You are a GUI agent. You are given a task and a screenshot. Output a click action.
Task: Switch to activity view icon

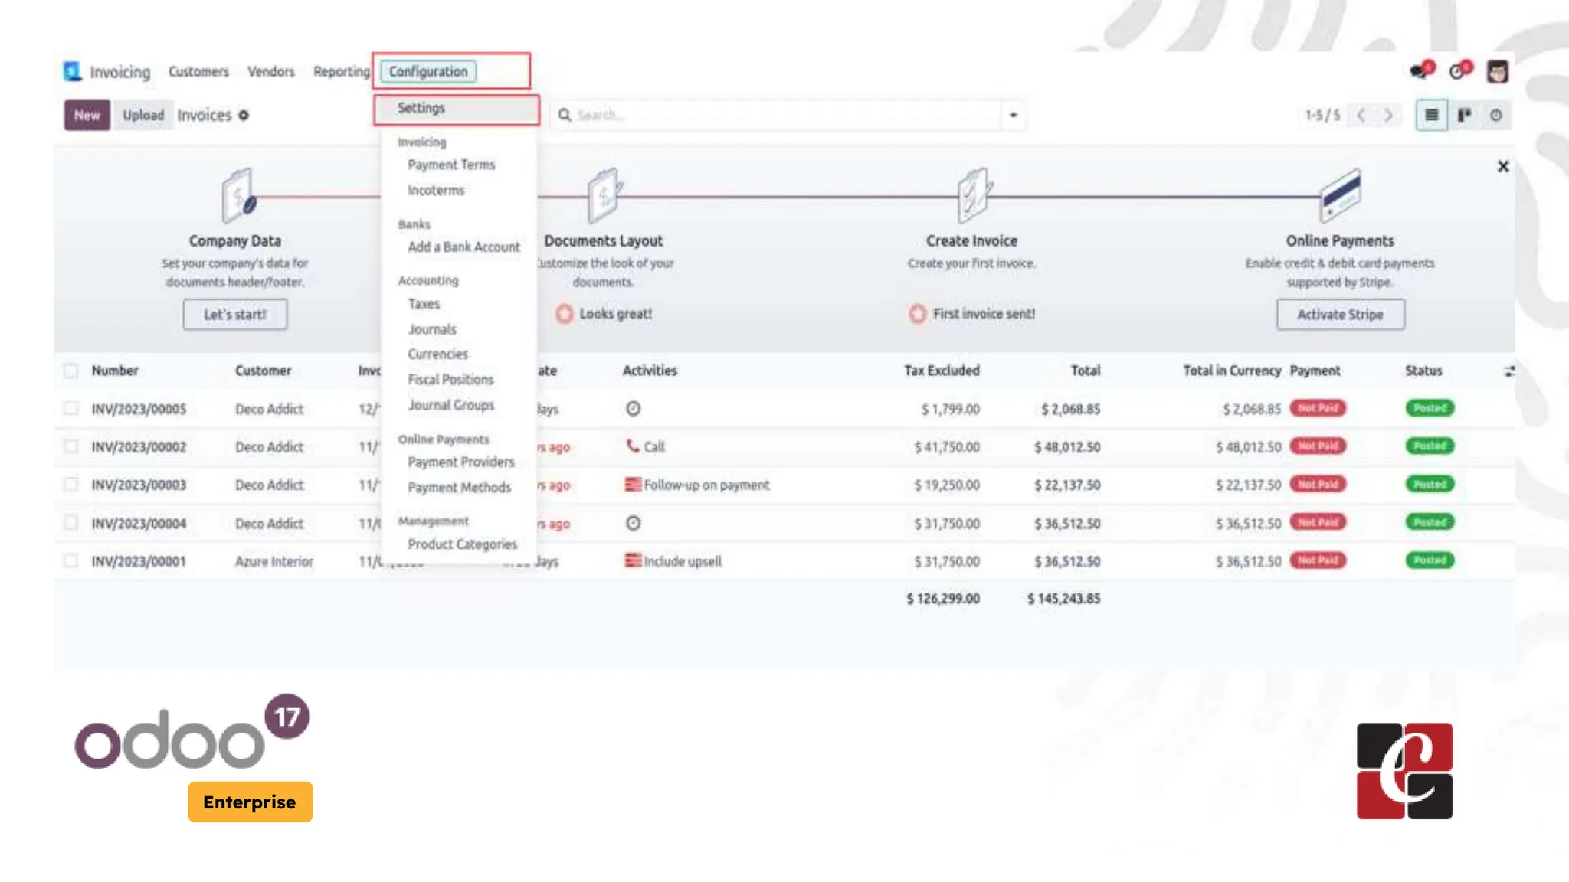coord(1495,115)
